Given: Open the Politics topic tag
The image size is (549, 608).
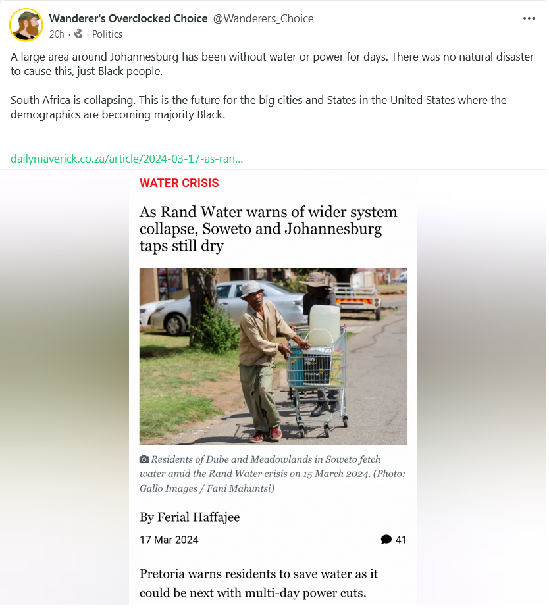Looking at the screenshot, I should [x=107, y=34].
